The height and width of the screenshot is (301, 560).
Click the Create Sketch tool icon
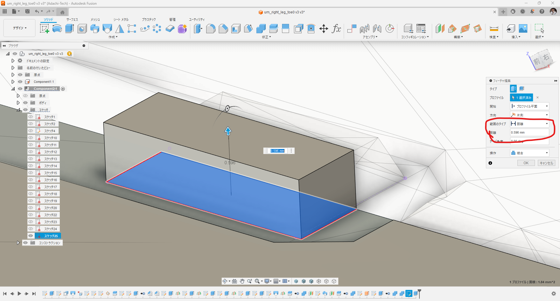tap(44, 29)
